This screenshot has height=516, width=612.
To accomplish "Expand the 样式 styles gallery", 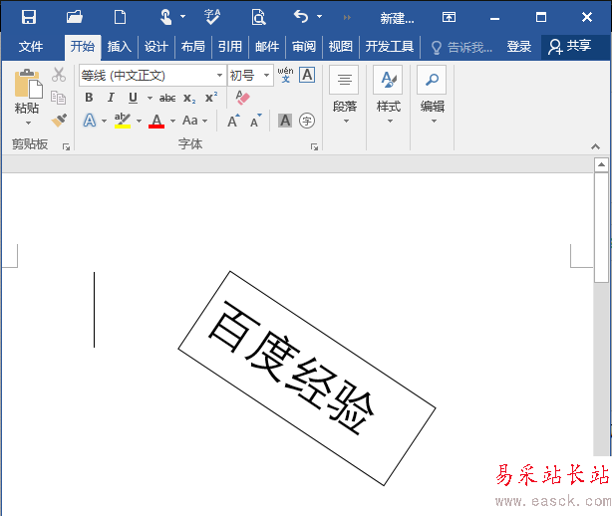I will pyautogui.click(x=388, y=95).
